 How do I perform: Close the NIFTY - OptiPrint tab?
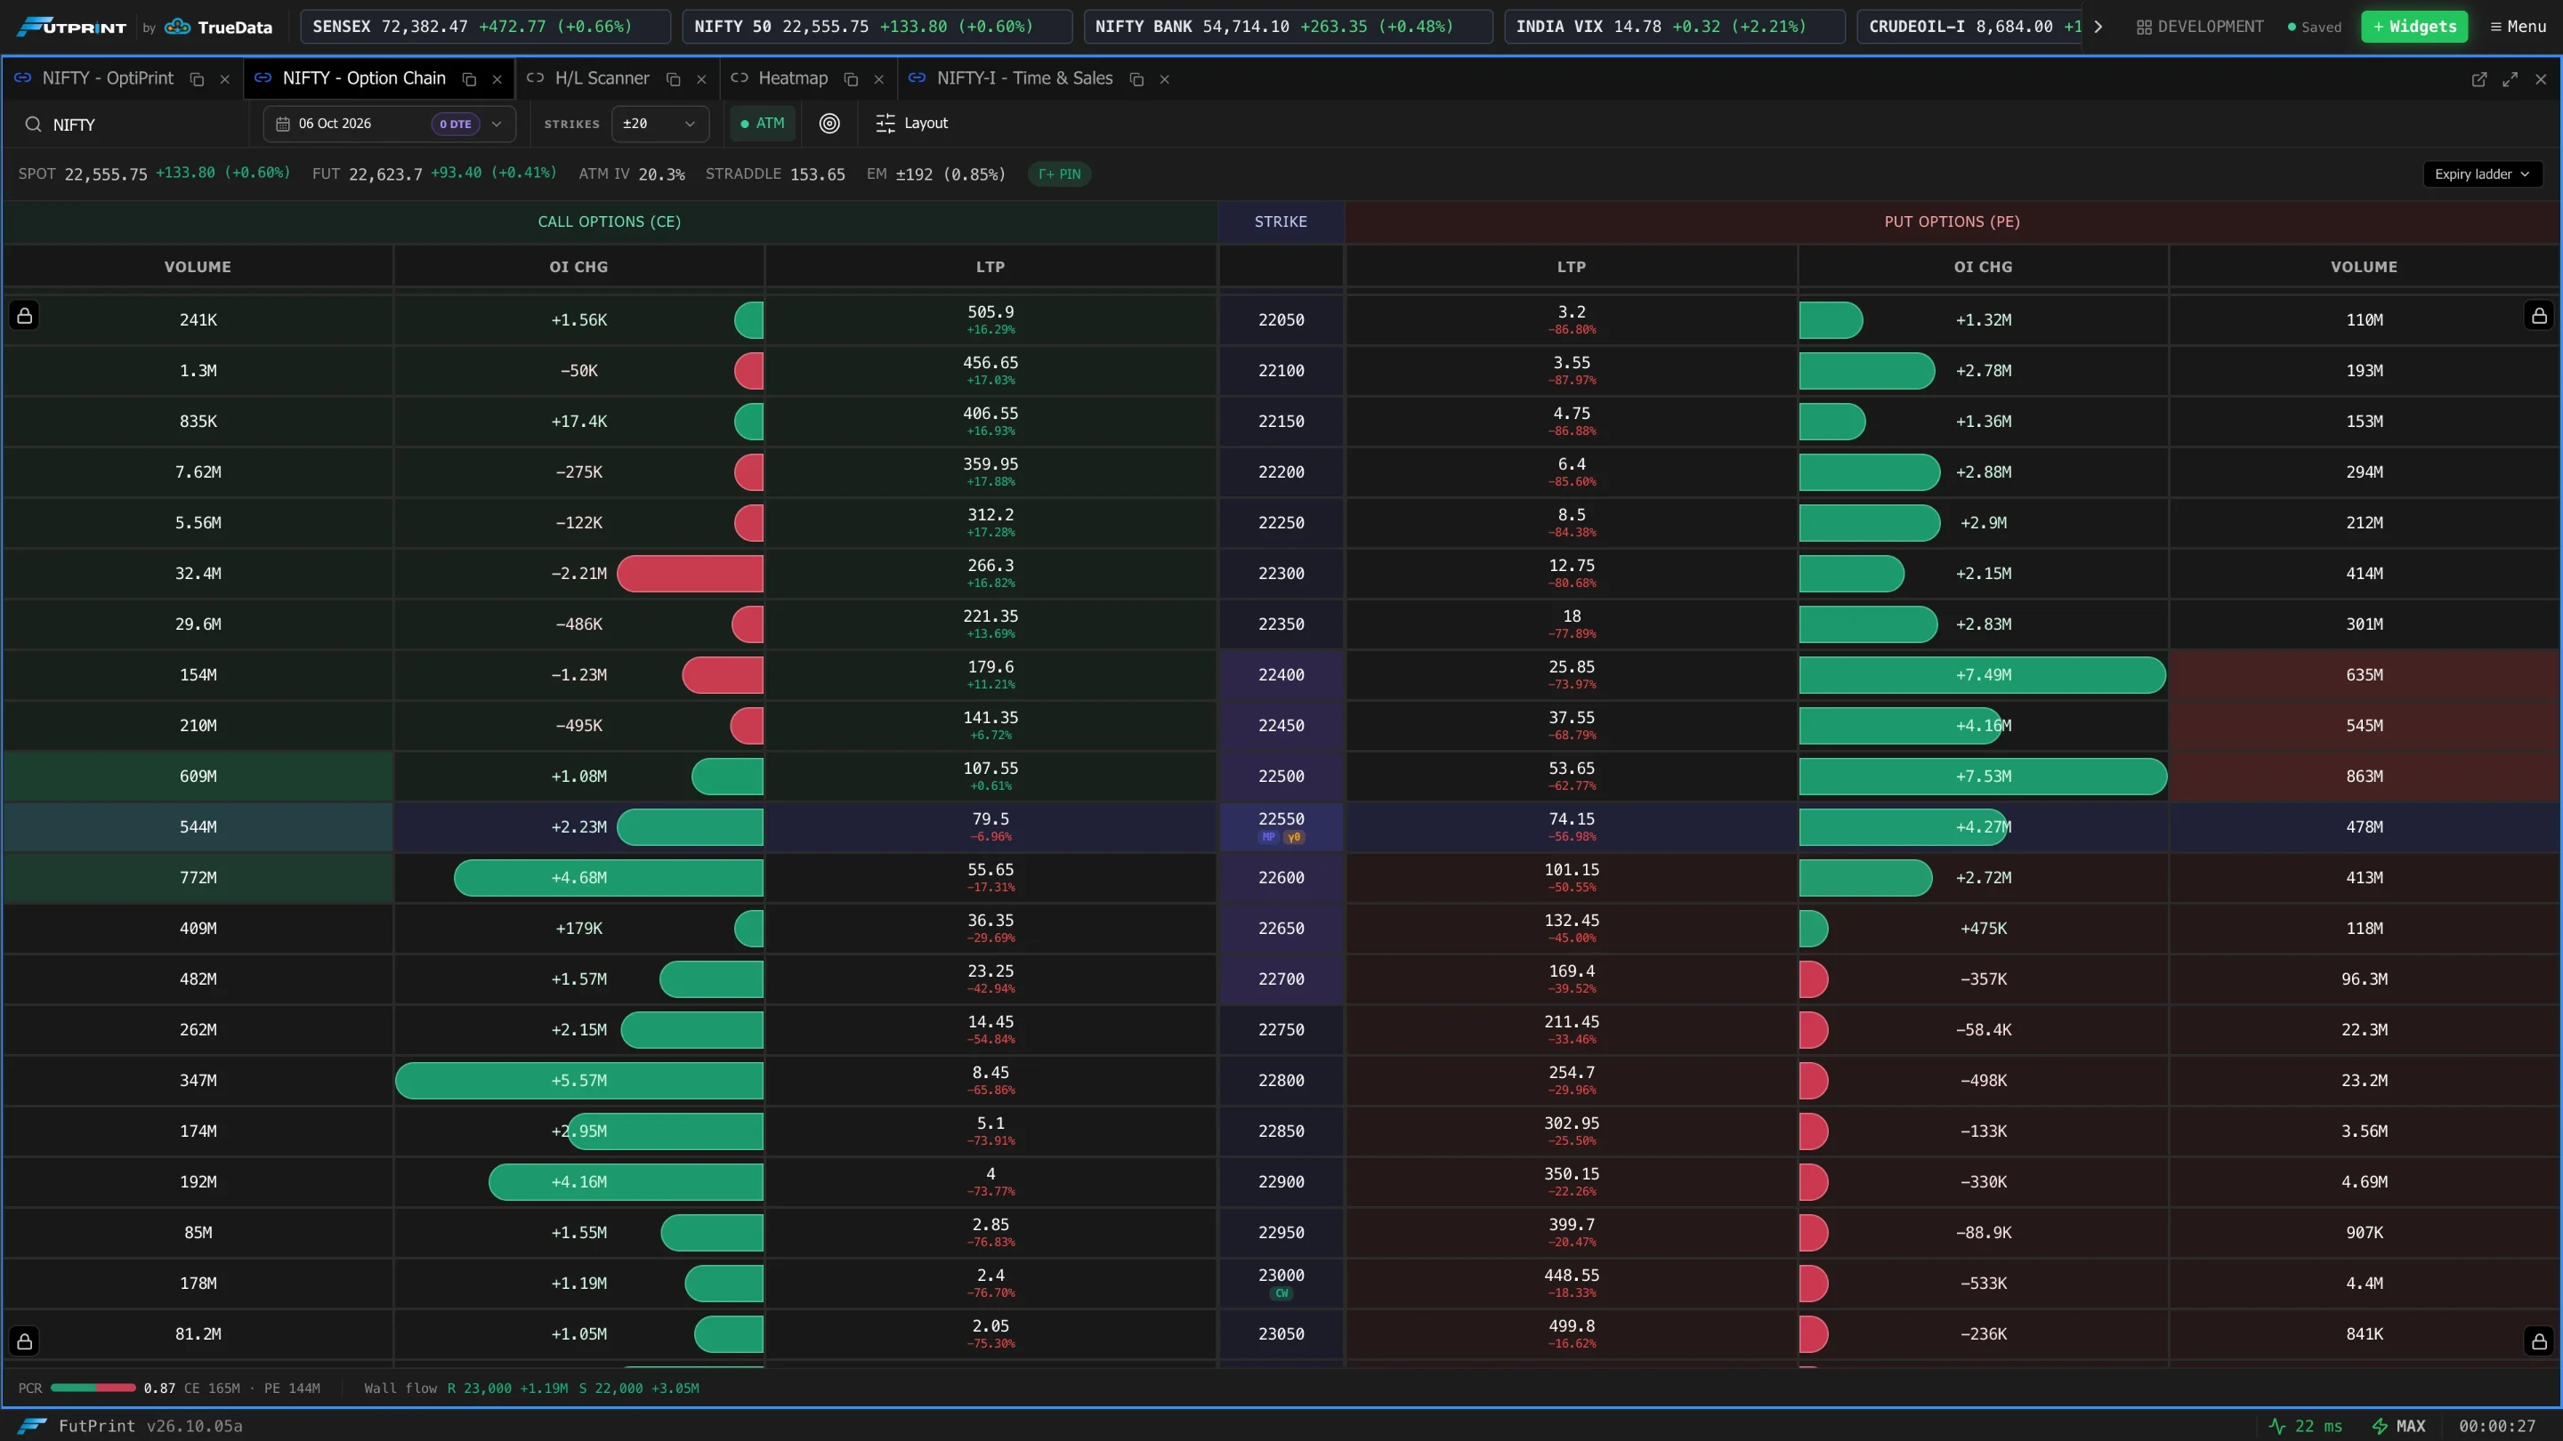point(225,79)
